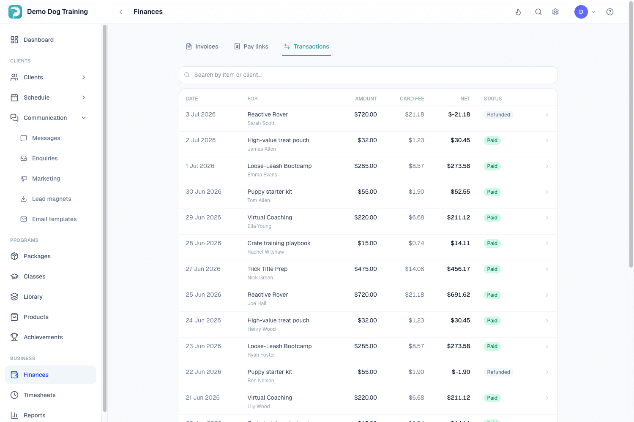
Task: Click the Reports bar chart icon
Action: tap(14, 415)
